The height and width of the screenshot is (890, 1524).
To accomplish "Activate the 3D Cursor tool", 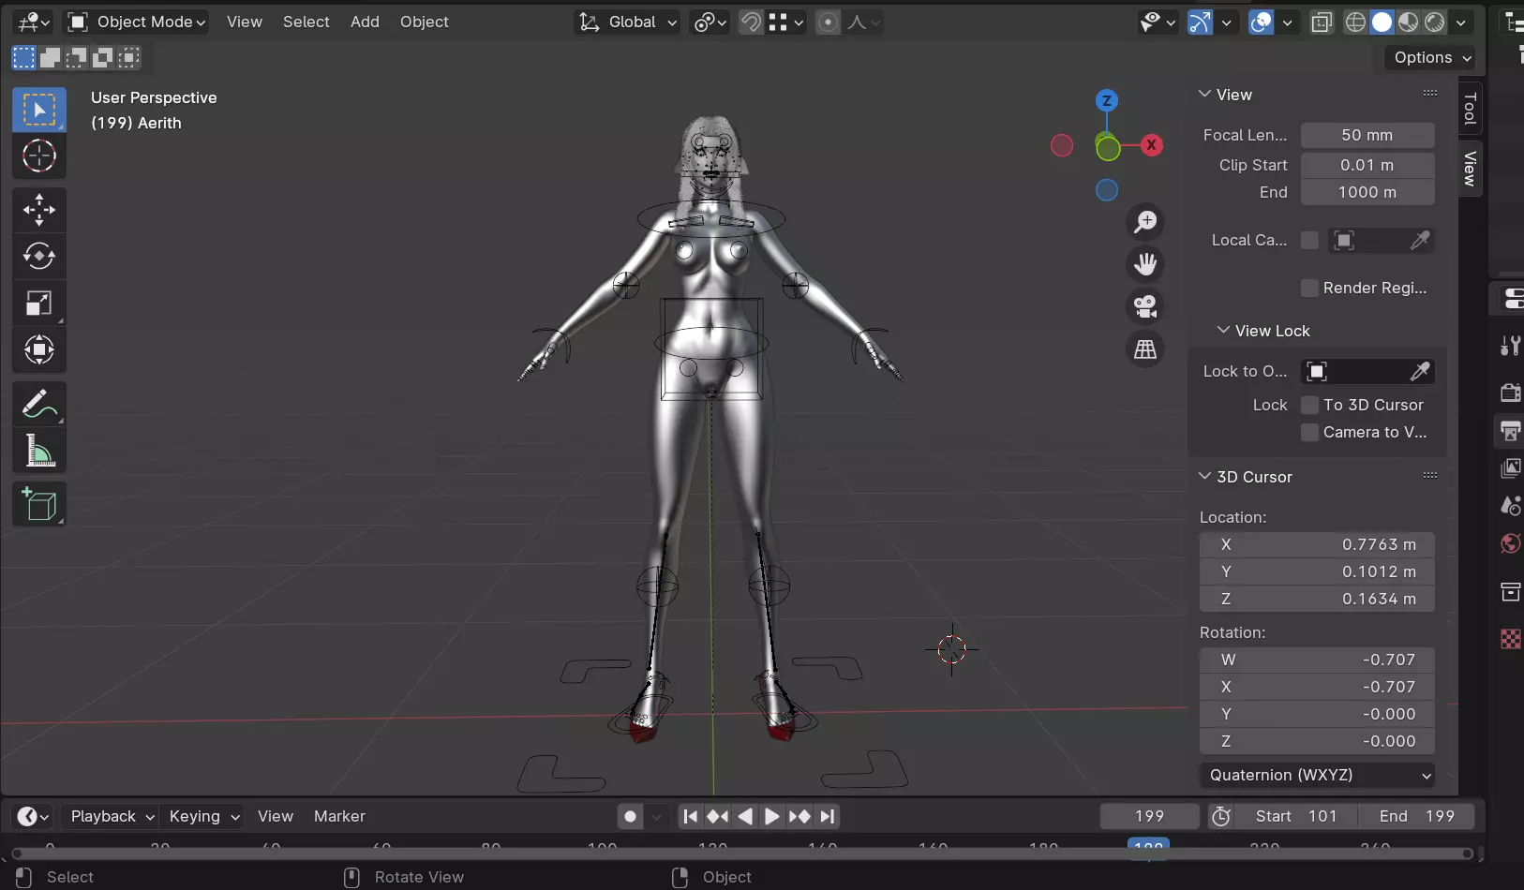I will pyautogui.click(x=39, y=156).
